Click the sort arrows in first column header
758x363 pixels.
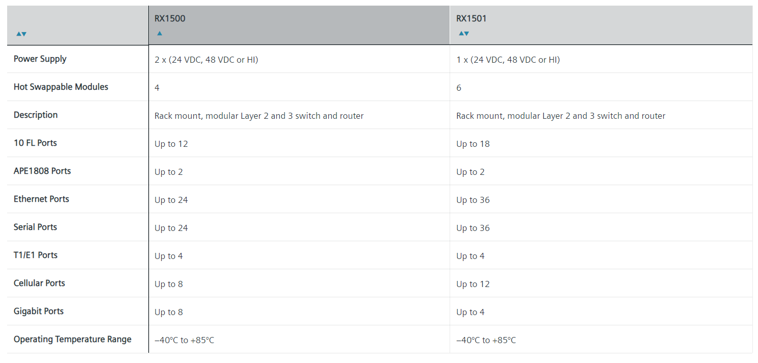[x=21, y=34]
